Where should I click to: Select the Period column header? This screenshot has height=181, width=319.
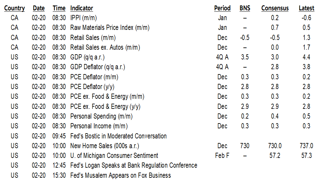pos(222,8)
